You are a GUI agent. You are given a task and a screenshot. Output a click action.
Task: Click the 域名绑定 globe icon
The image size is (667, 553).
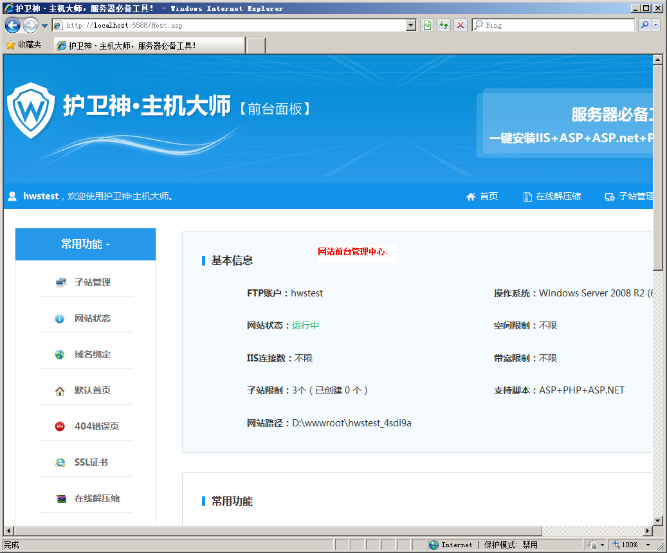point(60,354)
